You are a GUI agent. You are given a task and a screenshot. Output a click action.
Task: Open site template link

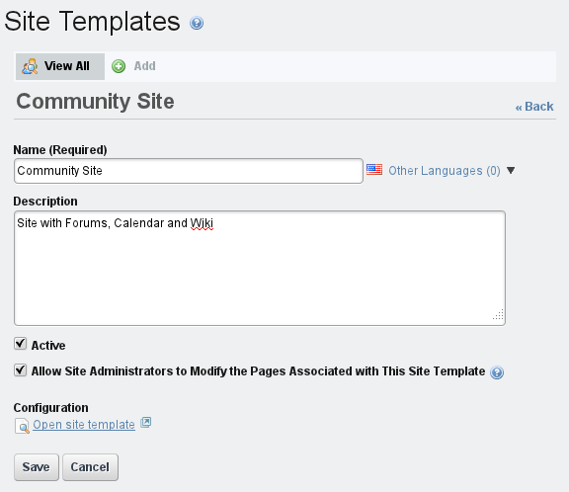(84, 425)
